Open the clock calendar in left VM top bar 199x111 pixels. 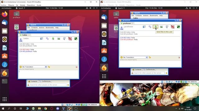point(54,8)
